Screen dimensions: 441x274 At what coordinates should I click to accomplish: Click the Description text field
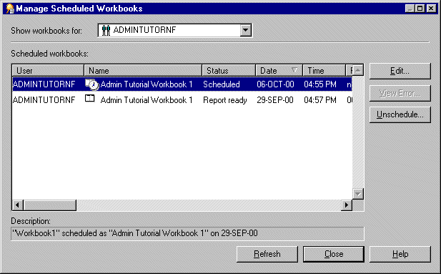187,233
